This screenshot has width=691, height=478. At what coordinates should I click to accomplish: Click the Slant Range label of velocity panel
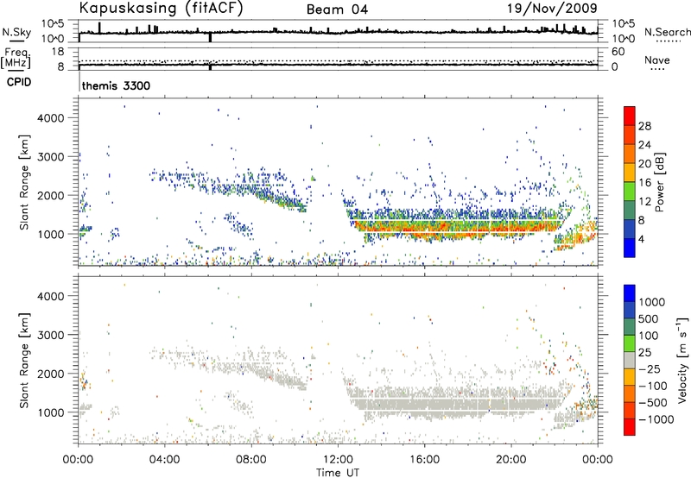(x=25, y=360)
